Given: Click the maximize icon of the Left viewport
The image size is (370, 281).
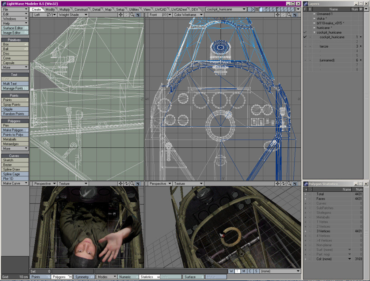Looking at the screenshot, I should (138, 15).
